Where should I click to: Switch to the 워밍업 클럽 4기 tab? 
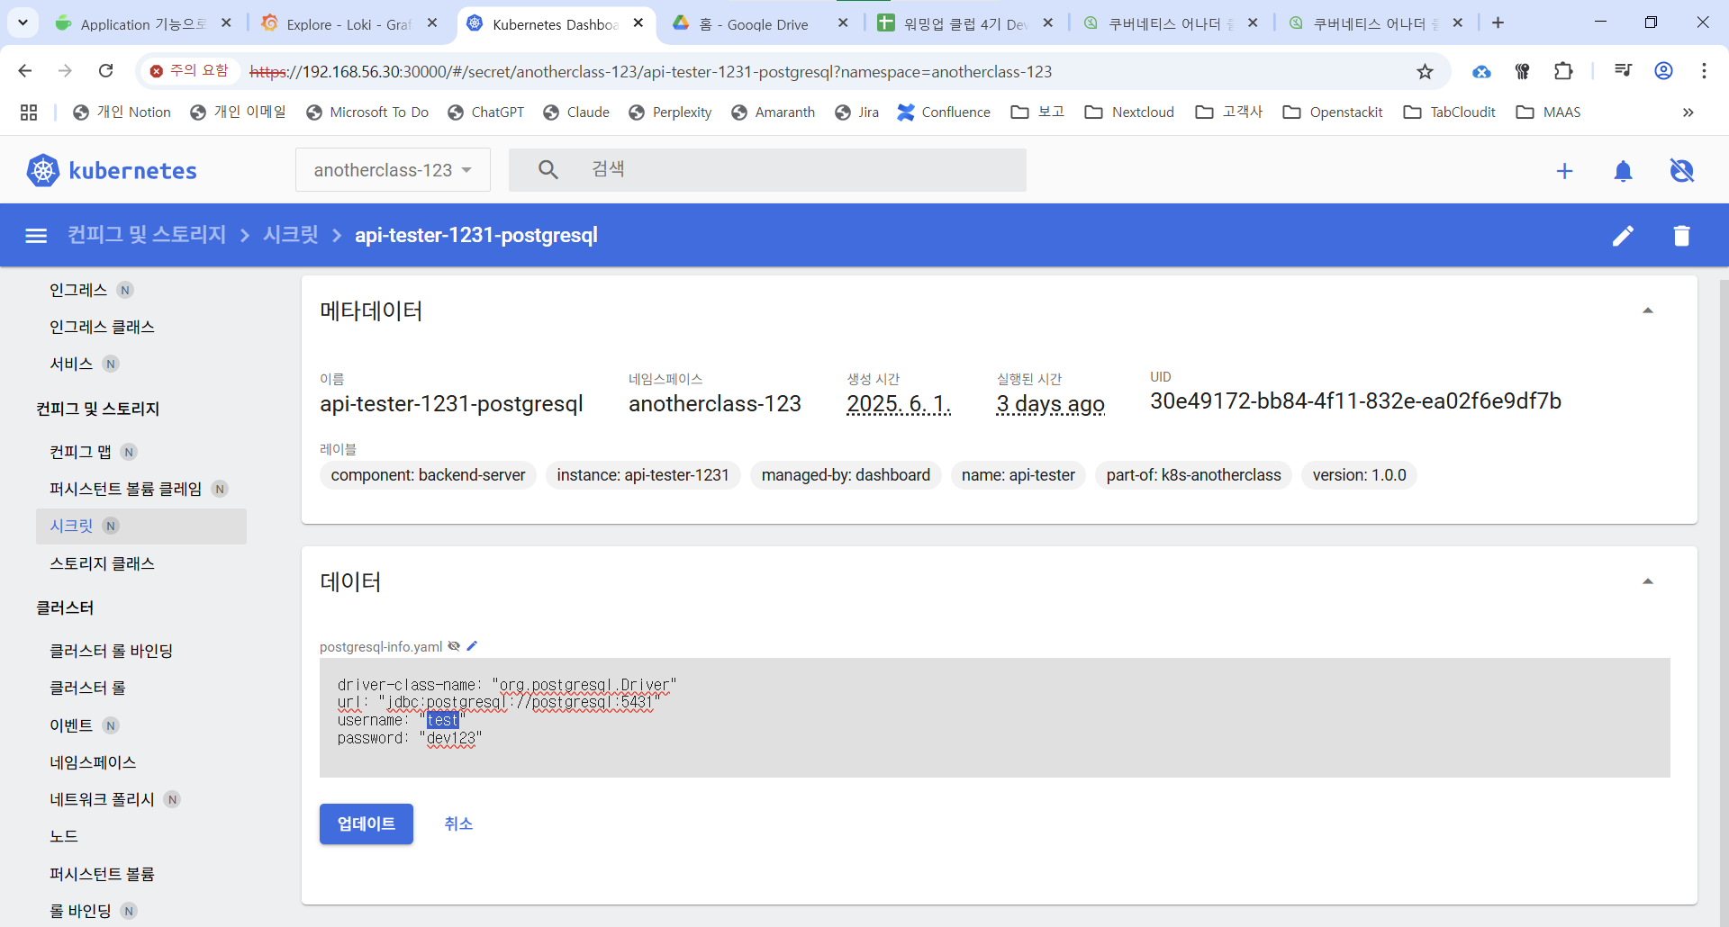pos(965,24)
